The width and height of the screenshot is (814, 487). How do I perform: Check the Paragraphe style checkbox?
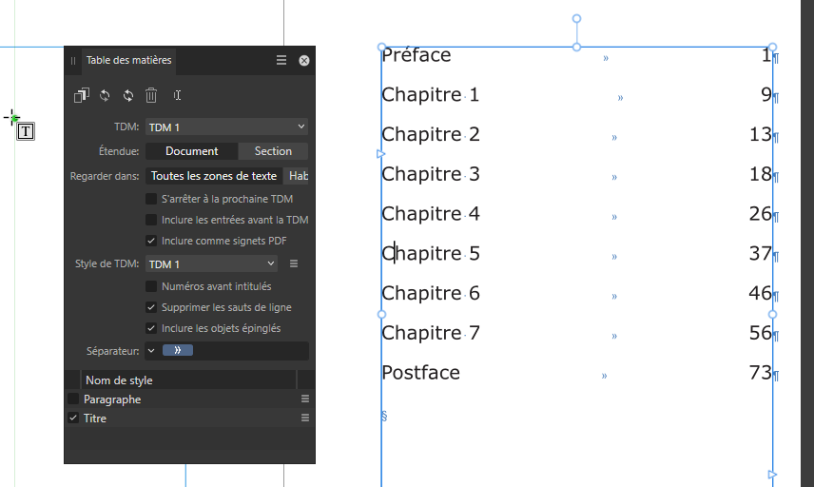(73, 399)
